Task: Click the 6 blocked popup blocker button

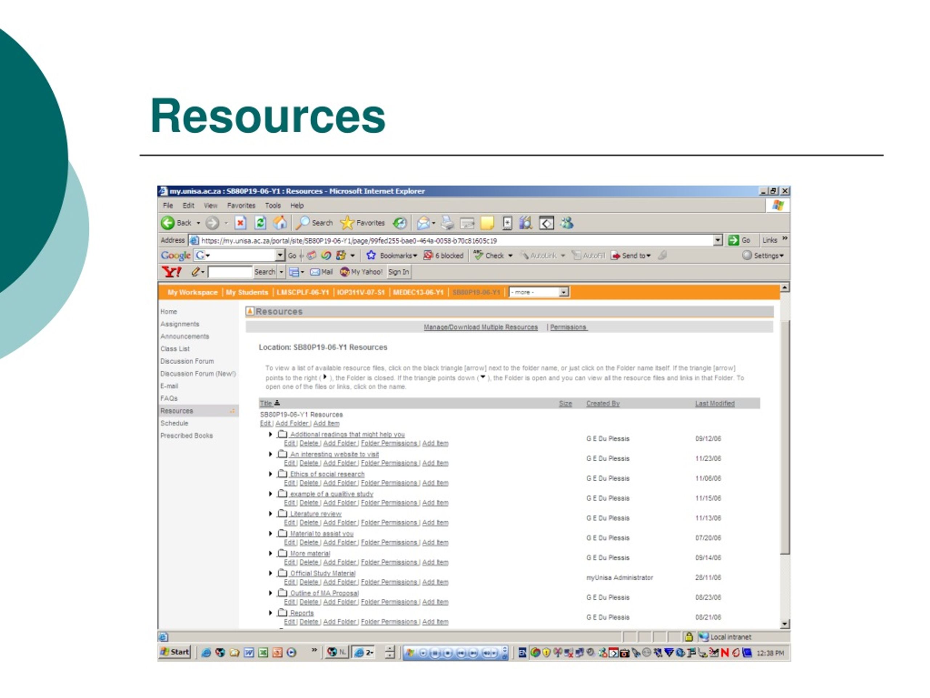Action: pos(444,255)
